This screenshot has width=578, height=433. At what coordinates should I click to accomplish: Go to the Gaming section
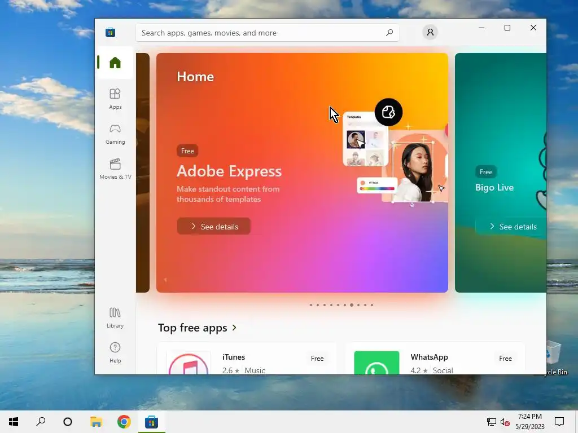115,134
